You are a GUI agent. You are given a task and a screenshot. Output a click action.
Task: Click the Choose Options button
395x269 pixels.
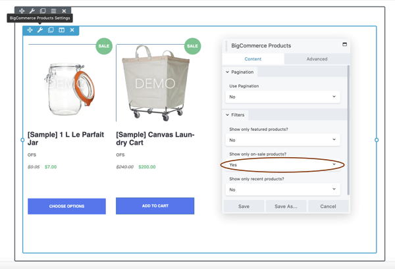[66, 207]
